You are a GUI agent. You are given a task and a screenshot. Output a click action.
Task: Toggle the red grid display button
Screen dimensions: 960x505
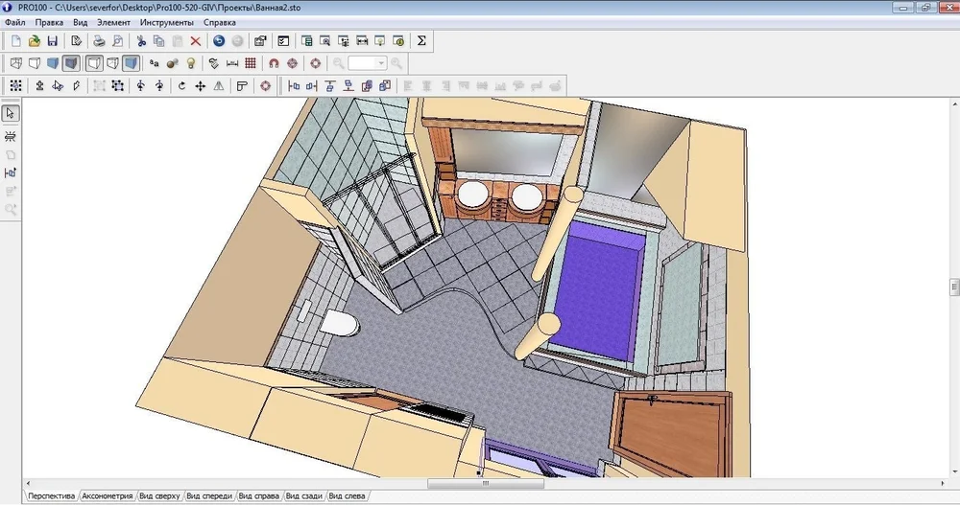(x=250, y=63)
